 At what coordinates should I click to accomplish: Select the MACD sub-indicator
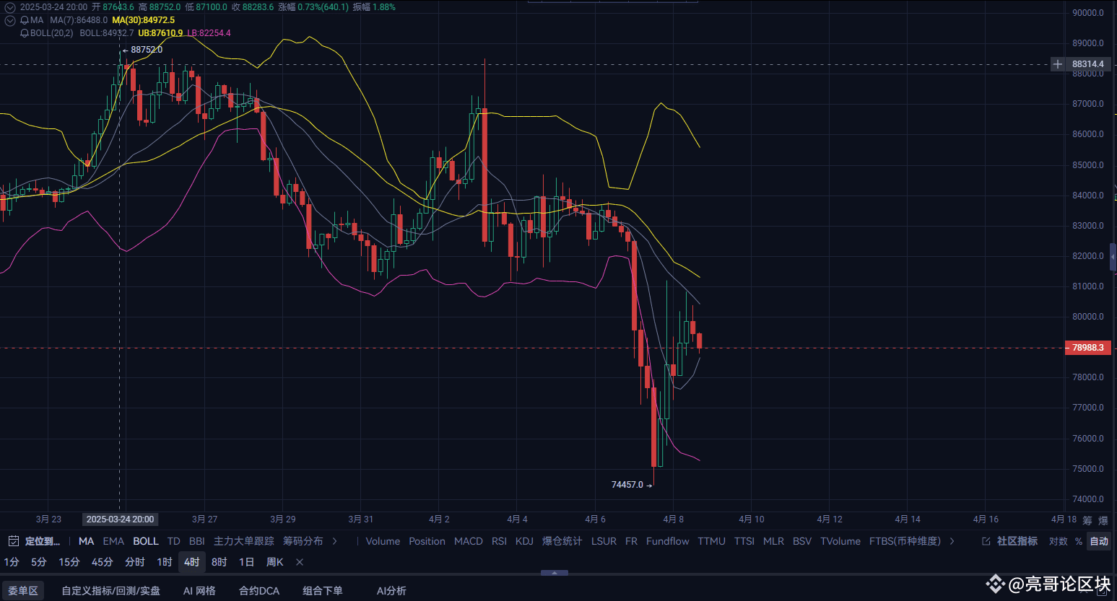[468, 541]
